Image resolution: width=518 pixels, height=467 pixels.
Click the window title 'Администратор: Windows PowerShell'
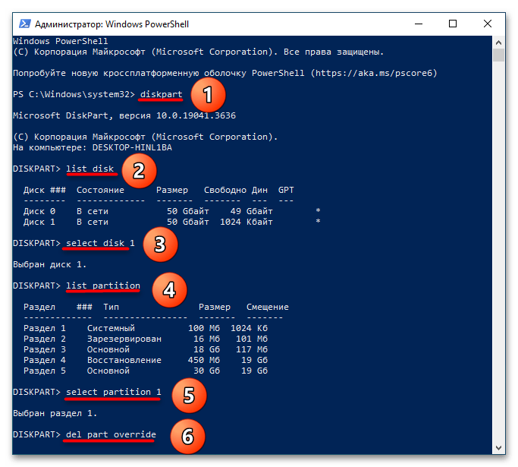[112, 24]
